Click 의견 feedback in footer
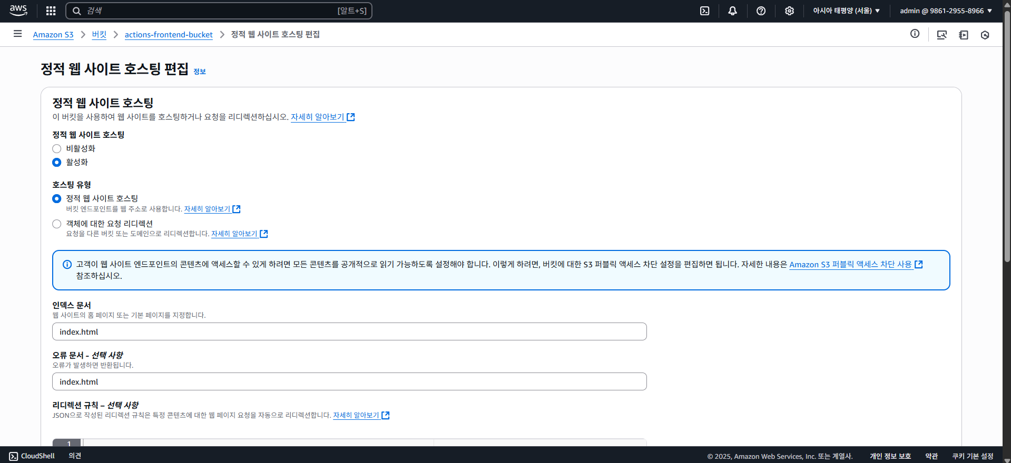Viewport: 1011px width, 463px height. tap(75, 456)
